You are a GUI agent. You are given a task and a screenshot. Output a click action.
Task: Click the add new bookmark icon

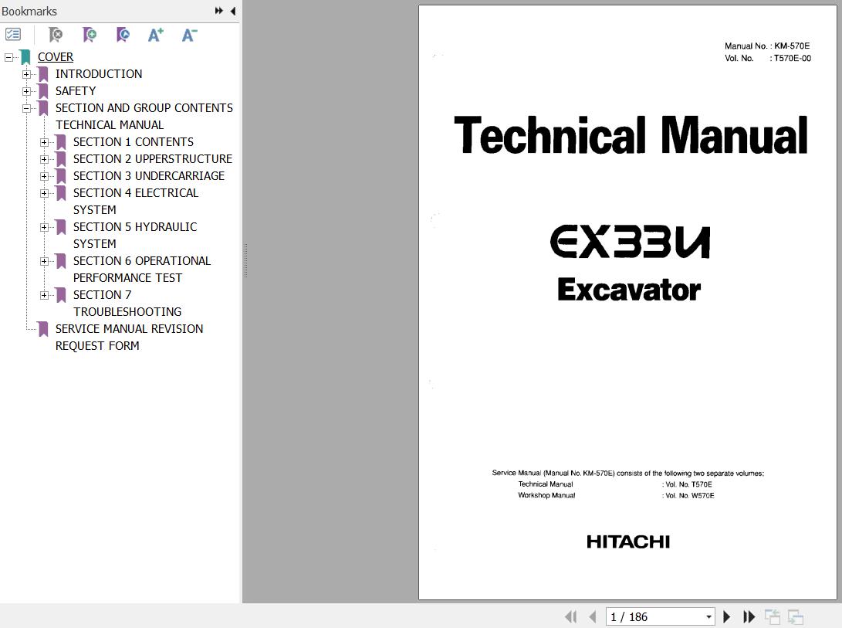(90, 35)
